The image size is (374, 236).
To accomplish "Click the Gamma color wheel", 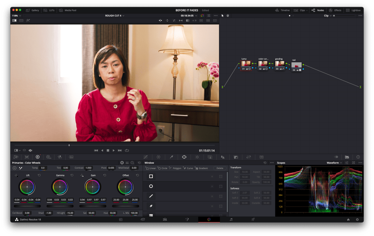I will point(60,187).
